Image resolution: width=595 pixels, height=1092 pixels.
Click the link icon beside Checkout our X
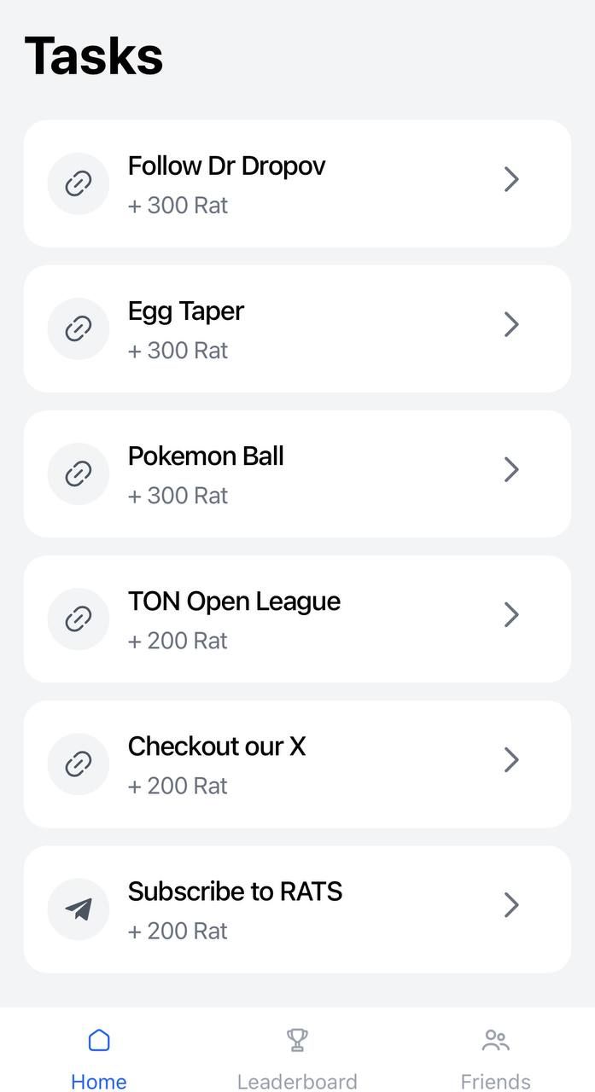pos(78,764)
